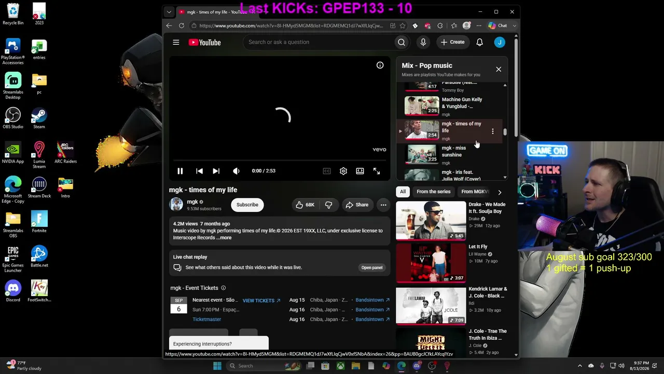The height and width of the screenshot is (374, 664).
Task: Seek on the video progress bar
Action: (280, 160)
